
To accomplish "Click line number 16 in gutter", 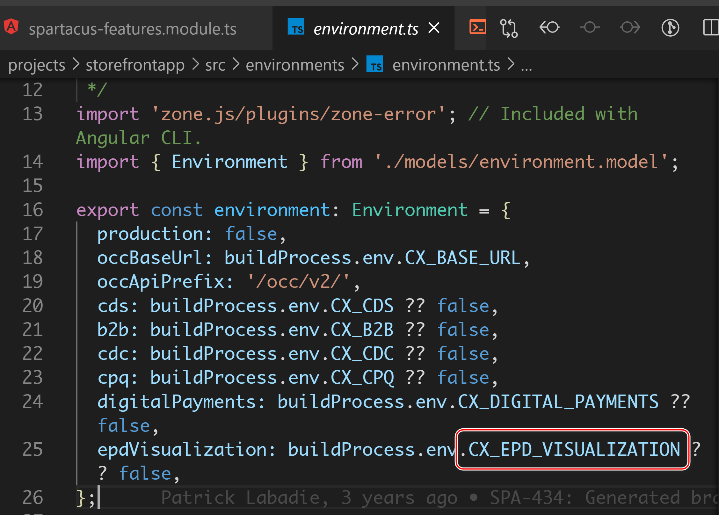I will tap(33, 210).
